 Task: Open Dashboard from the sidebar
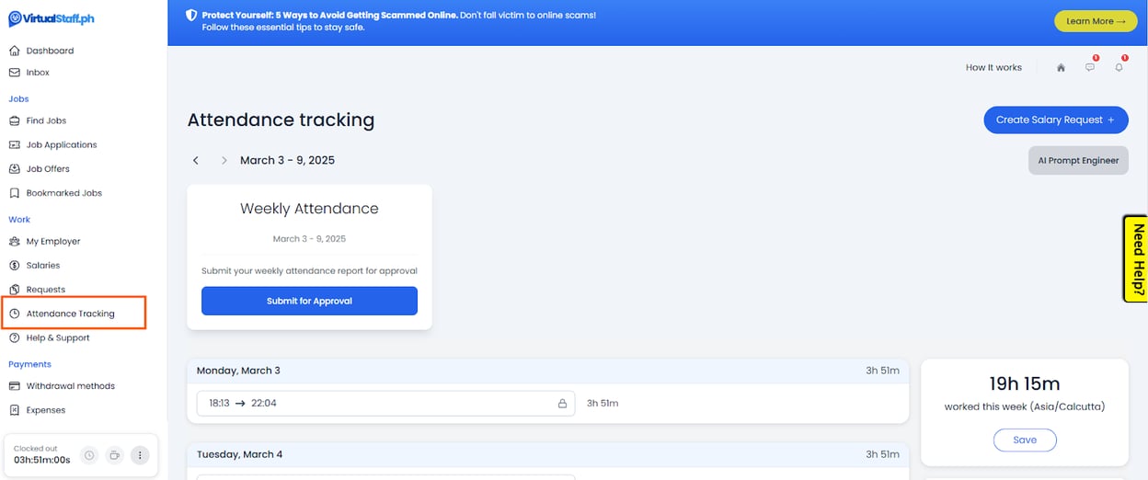pyautogui.click(x=50, y=51)
